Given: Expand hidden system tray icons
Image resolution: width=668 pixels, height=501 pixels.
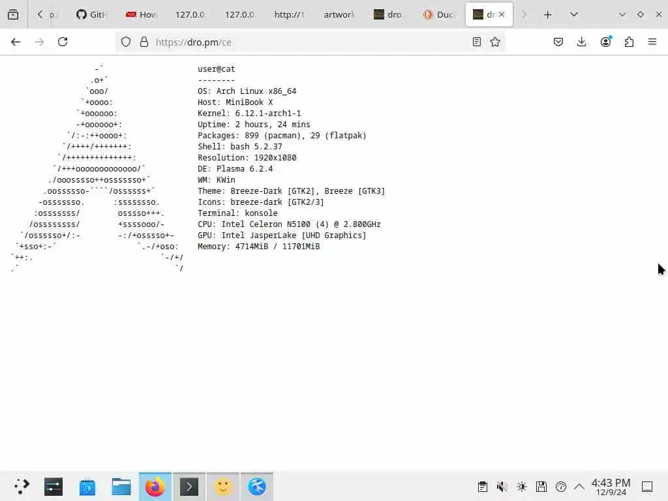Looking at the screenshot, I should click(x=579, y=487).
